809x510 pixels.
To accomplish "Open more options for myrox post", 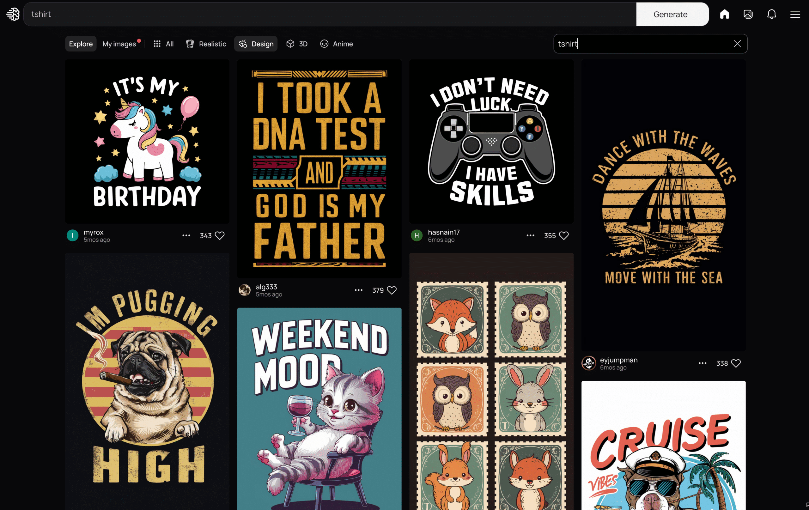I will tap(186, 235).
